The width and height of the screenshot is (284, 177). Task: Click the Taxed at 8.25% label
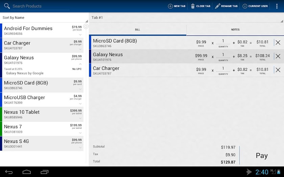pyautogui.click(x=13, y=69)
